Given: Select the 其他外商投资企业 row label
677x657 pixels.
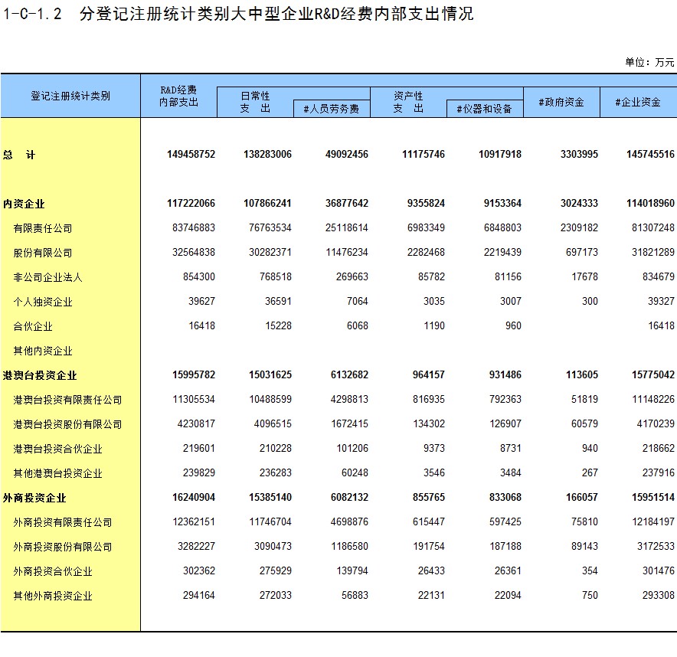Looking at the screenshot, I should coord(53,596).
